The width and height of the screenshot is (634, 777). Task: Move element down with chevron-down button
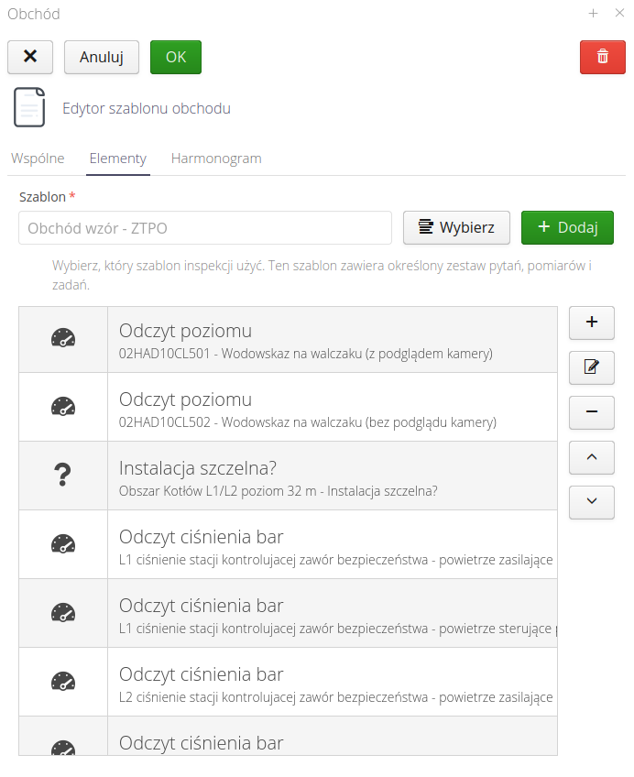tap(592, 501)
